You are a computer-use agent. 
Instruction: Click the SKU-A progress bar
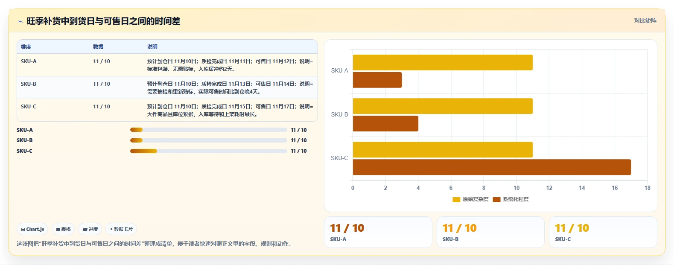pos(209,130)
